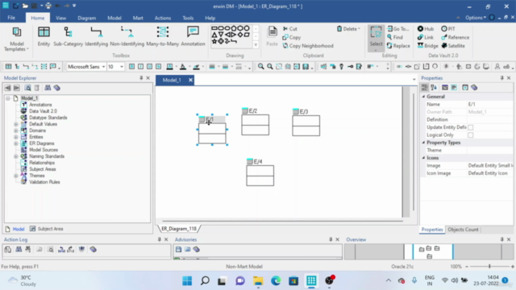The image size is (516, 290).
Task: Expand the Default Values tree node
Action: 16,124
